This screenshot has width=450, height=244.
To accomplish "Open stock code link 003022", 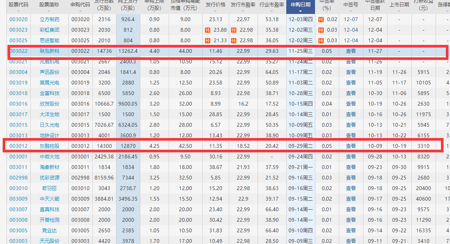I will pos(19,51).
